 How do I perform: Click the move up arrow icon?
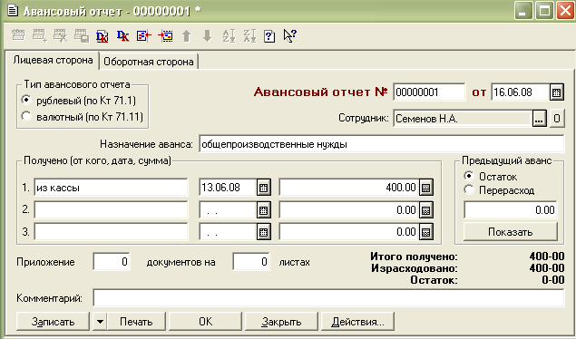tap(186, 35)
